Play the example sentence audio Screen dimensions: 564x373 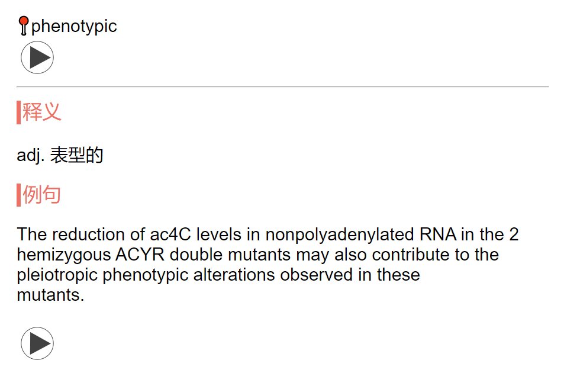(x=37, y=343)
